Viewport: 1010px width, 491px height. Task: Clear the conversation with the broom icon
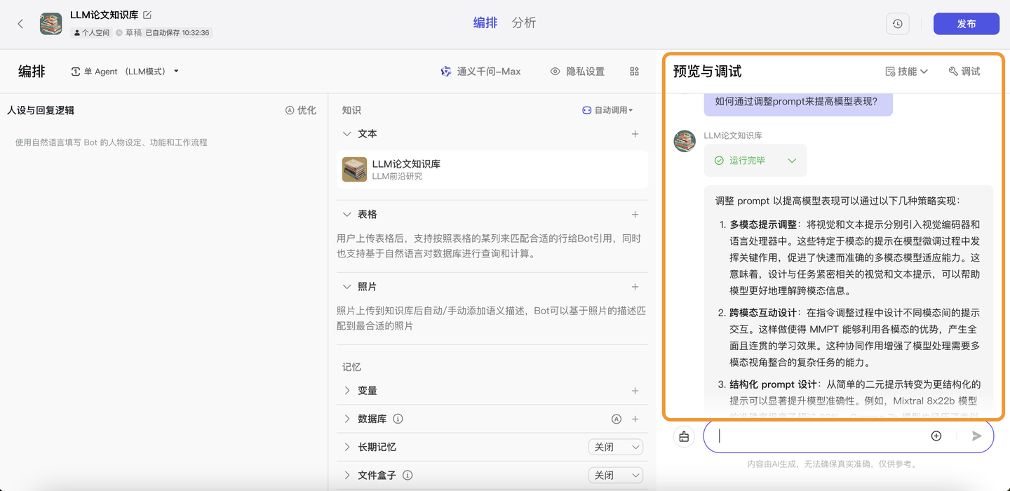tap(684, 436)
